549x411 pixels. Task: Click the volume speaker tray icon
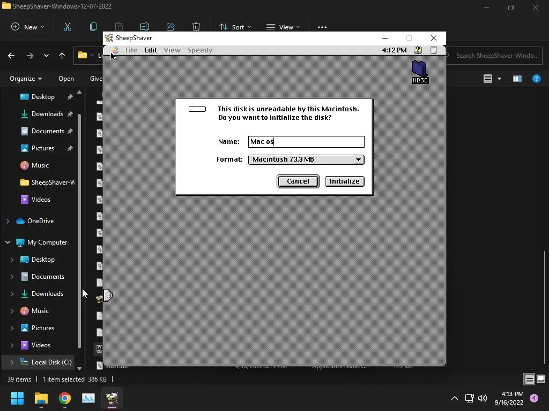click(483, 398)
